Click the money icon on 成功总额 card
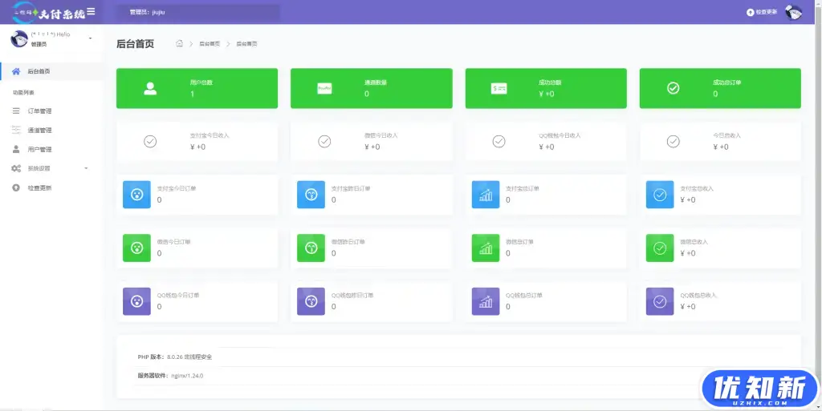Image resolution: width=822 pixels, height=411 pixels. pyautogui.click(x=498, y=88)
